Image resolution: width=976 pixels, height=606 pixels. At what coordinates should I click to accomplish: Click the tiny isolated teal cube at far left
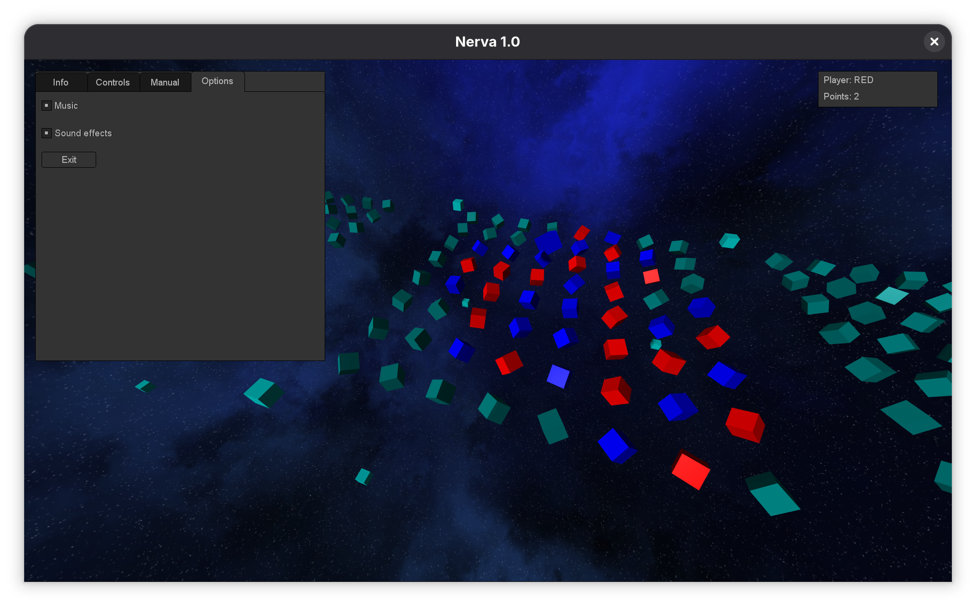pos(145,386)
